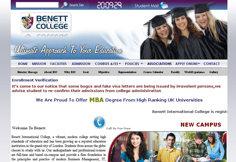Click the New Campus students photo
Image resolution: width=236 pixels, height=162 pixels.
coord(167,146)
